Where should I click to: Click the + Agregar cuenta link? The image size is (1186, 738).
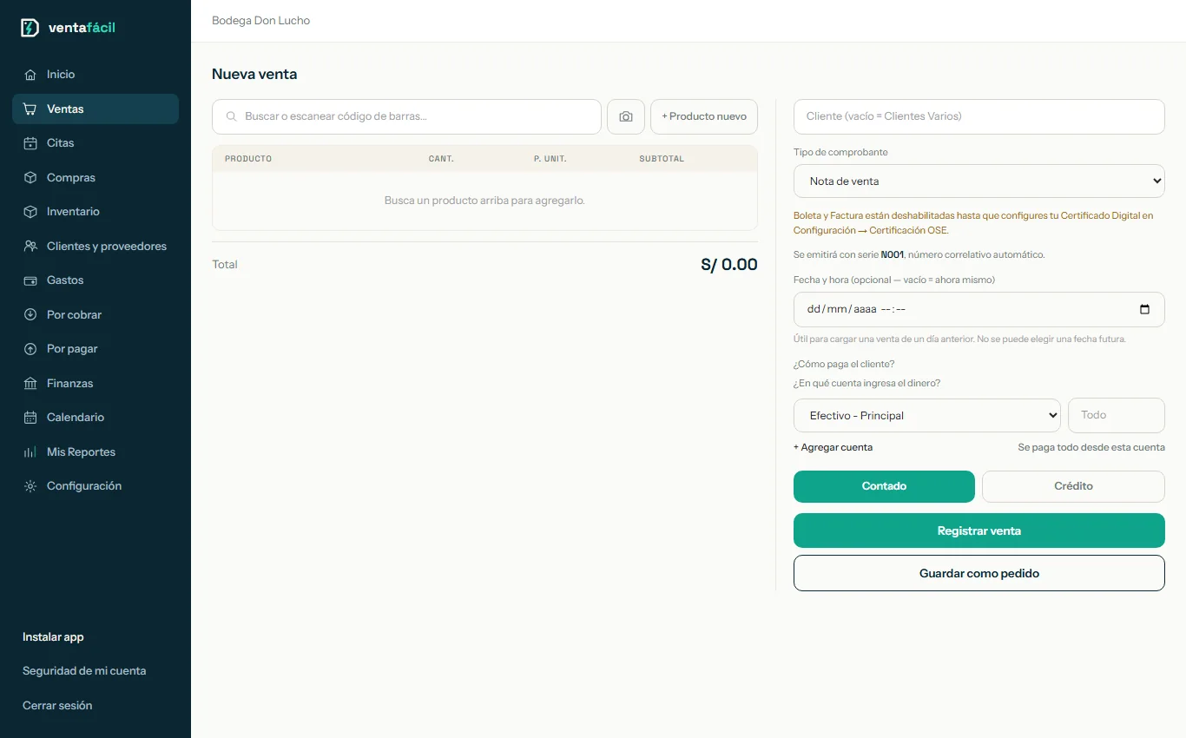[x=833, y=447]
